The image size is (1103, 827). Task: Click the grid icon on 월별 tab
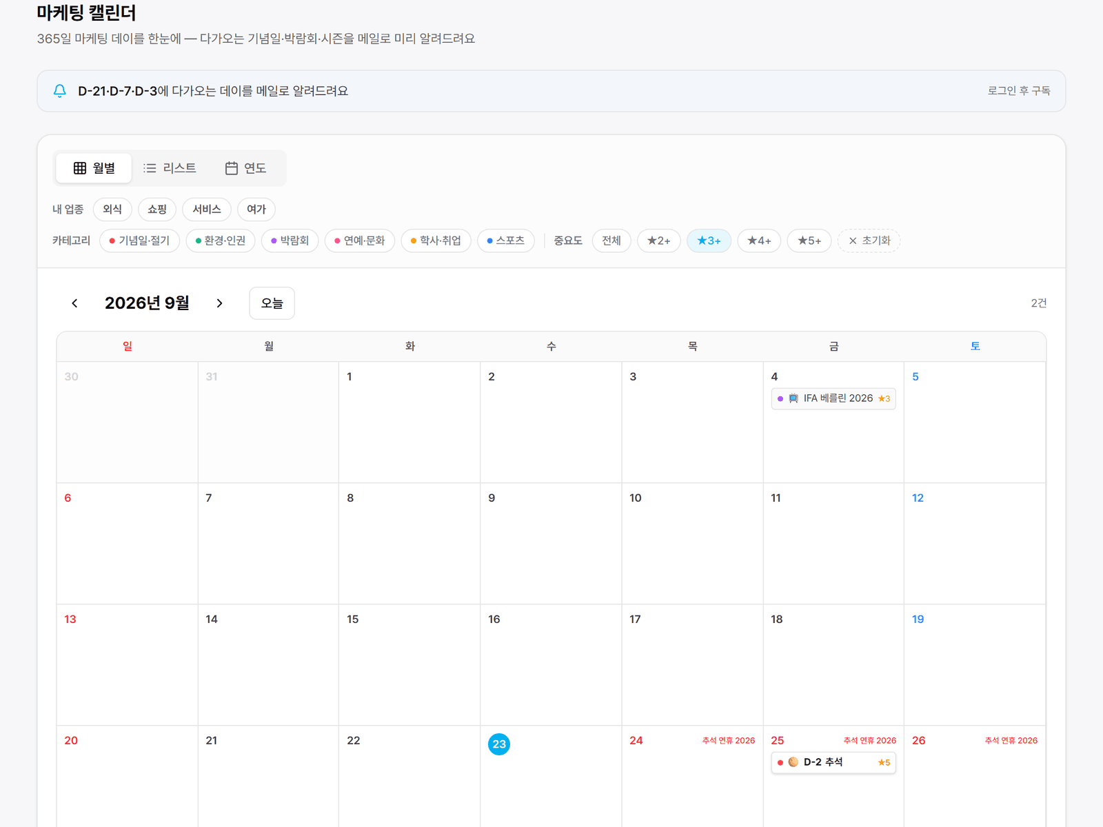click(x=80, y=168)
